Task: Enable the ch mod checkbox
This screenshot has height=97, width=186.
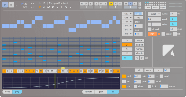Action: tap(149, 29)
